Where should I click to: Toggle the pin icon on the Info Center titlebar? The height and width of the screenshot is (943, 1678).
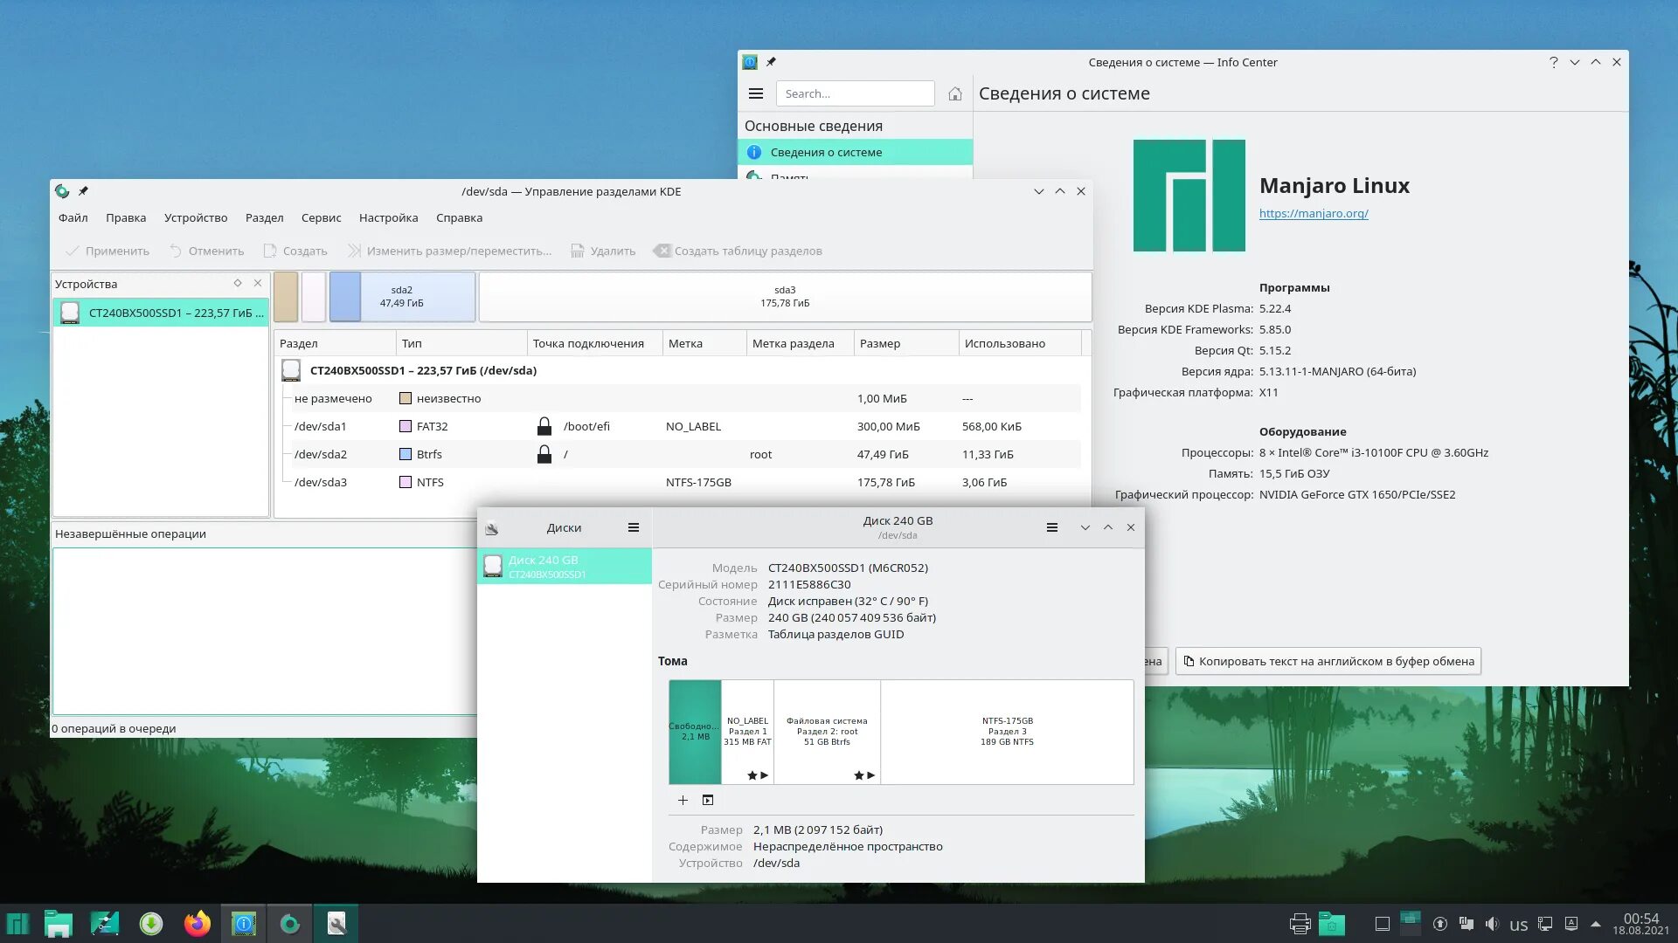pyautogui.click(x=771, y=62)
